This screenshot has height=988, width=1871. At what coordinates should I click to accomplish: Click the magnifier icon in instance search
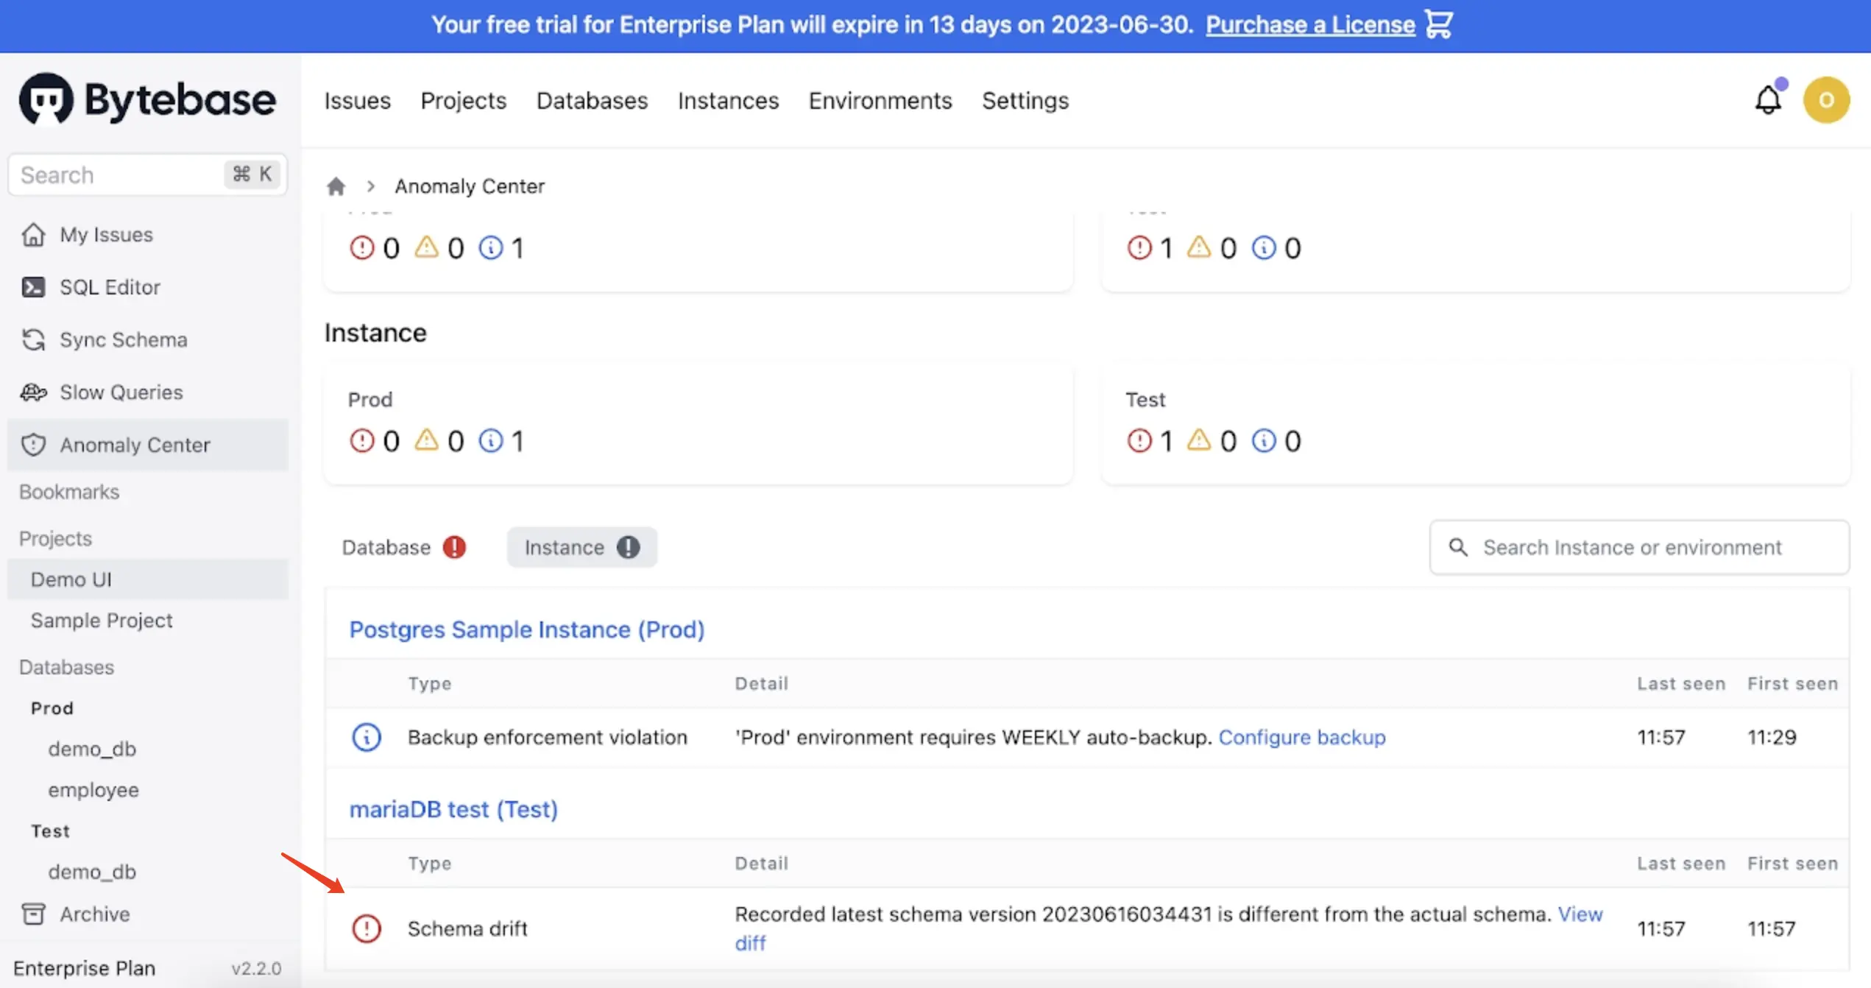click(x=1458, y=547)
